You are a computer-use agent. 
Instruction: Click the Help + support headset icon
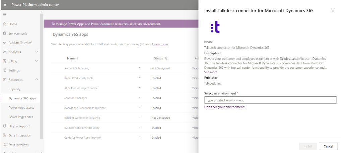click(5, 126)
